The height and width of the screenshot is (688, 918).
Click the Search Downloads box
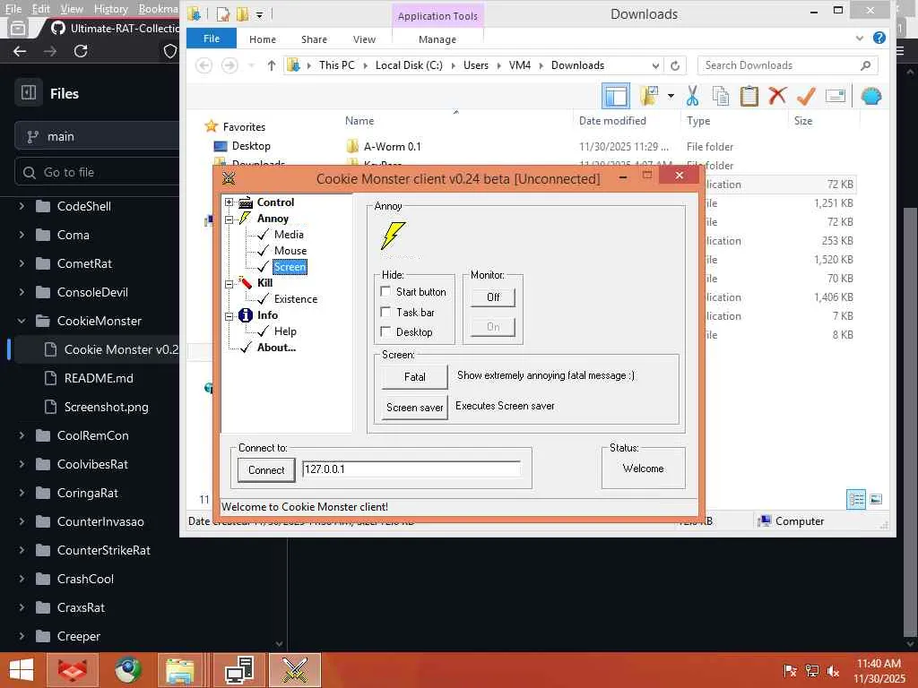coord(787,64)
